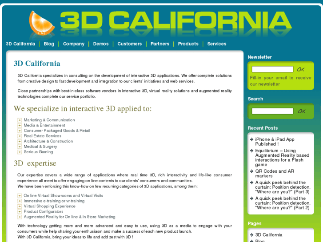This screenshot has width=323, height=242.
Task: Click arrow icon beside Pages 3D California
Action: [251, 235]
